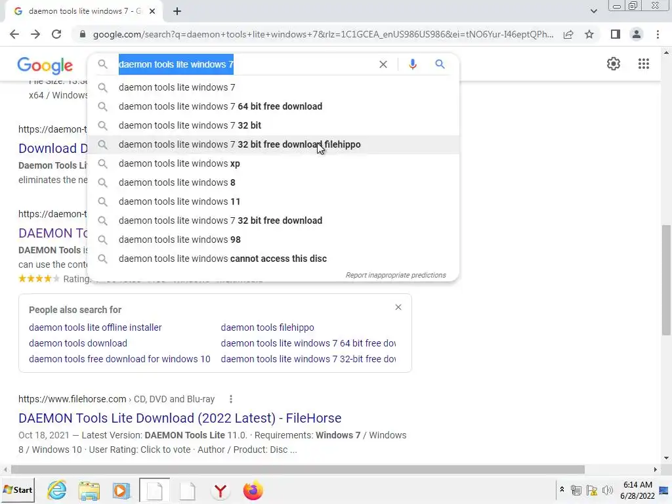Click the horizontal scrollbar thumb
This screenshot has height=504, width=672.
298,470
